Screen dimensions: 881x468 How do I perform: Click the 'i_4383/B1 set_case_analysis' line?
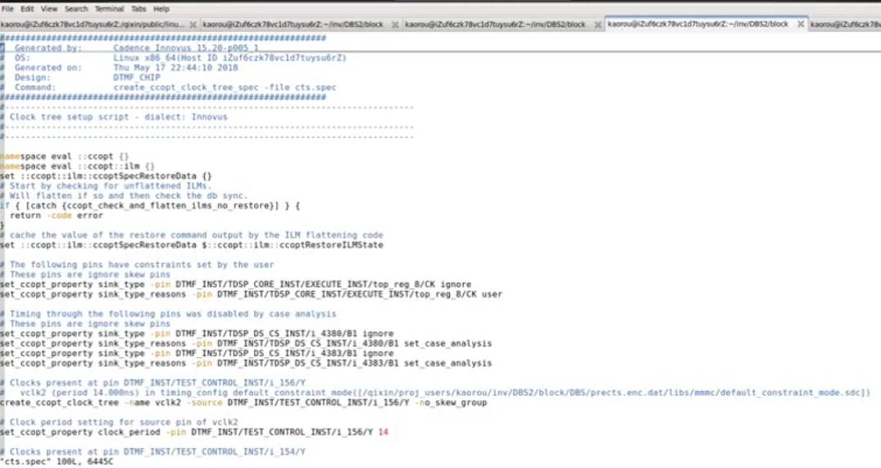tap(246, 363)
